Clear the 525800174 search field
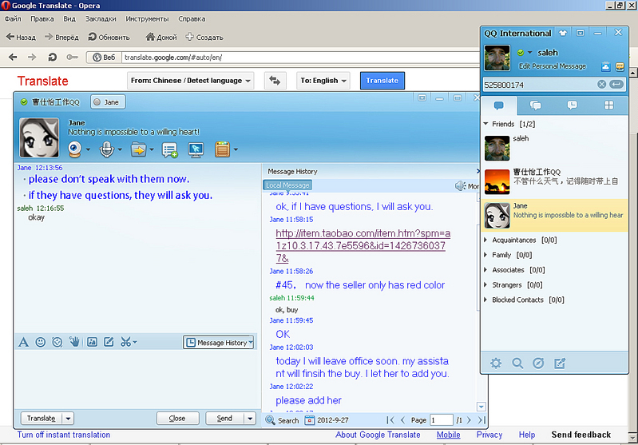The width and height of the screenshot is (638, 445). (x=602, y=84)
